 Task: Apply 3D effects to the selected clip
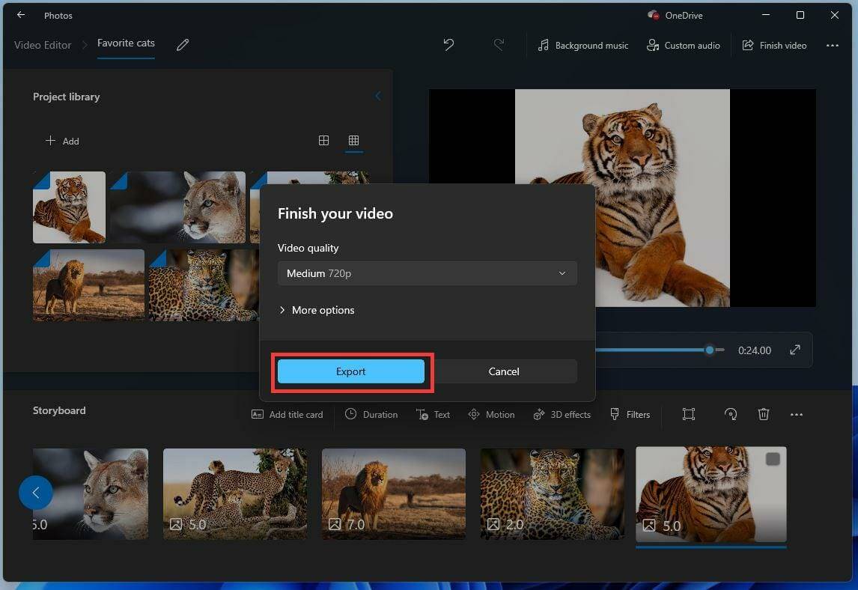click(x=562, y=414)
